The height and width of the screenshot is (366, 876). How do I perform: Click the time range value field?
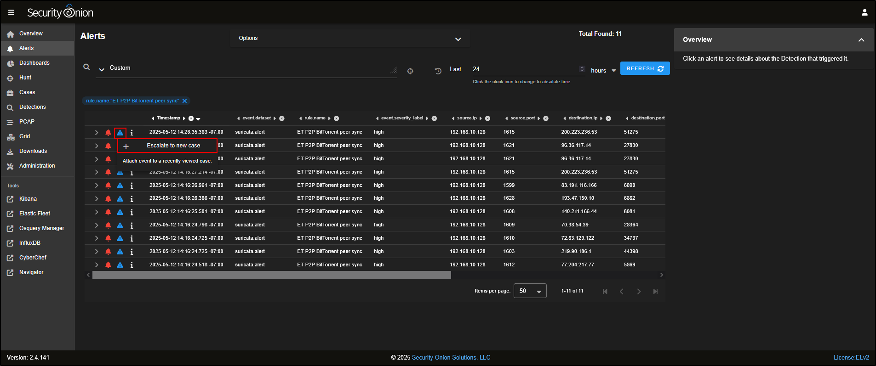click(524, 69)
